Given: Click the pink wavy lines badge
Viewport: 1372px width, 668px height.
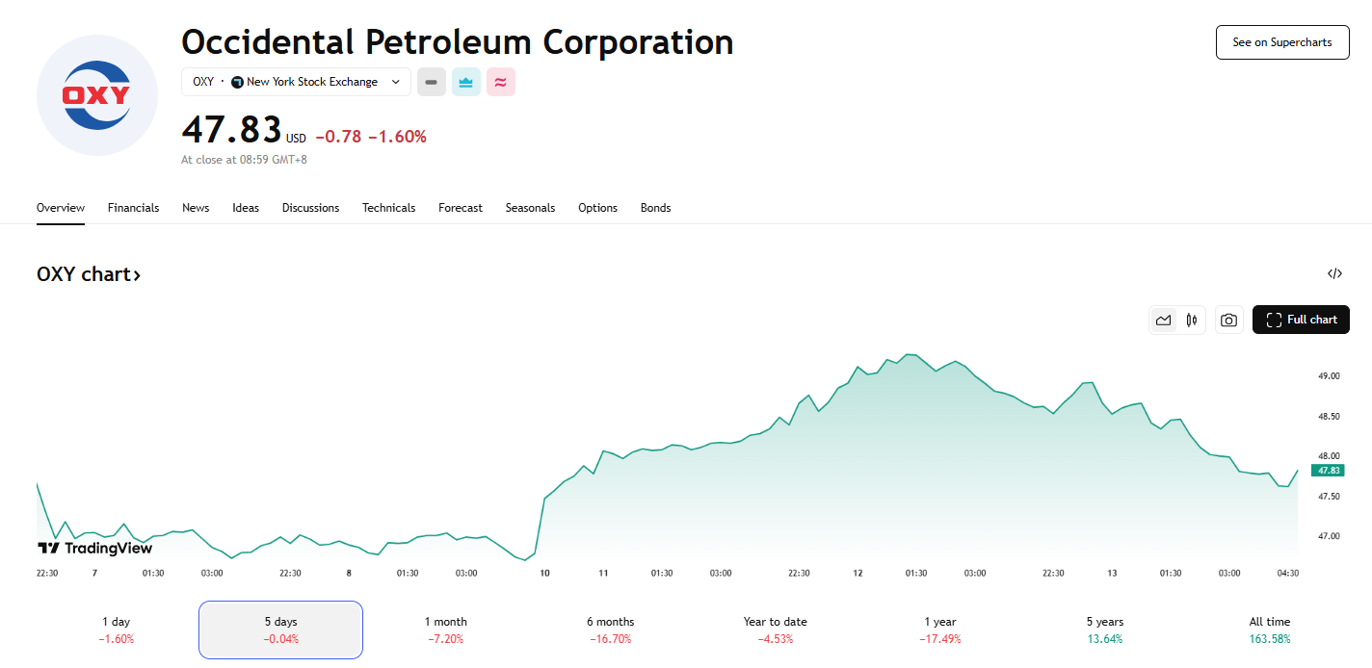Looking at the screenshot, I should click(501, 82).
